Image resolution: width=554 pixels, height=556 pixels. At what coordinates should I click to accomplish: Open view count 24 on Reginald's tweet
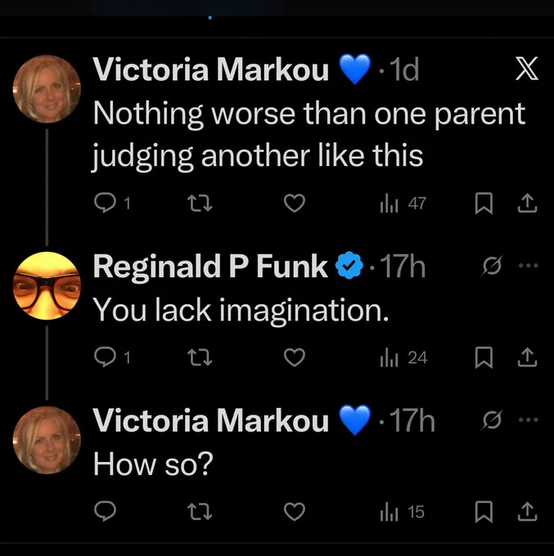403,358
